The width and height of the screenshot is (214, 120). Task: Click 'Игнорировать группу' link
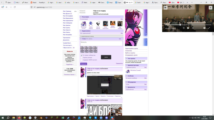tap(131, 55)
